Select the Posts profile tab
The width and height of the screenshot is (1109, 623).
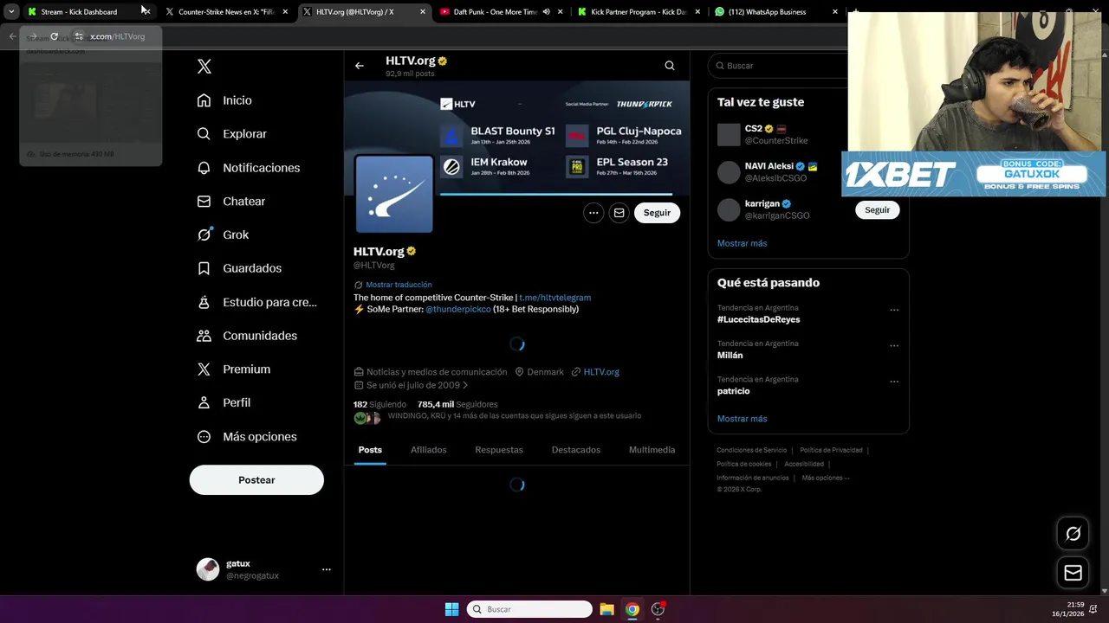370,450
